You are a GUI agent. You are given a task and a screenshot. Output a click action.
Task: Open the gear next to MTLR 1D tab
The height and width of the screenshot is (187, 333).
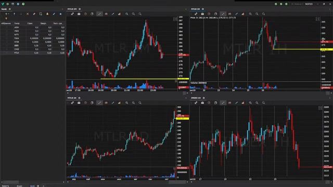[79, 98]
